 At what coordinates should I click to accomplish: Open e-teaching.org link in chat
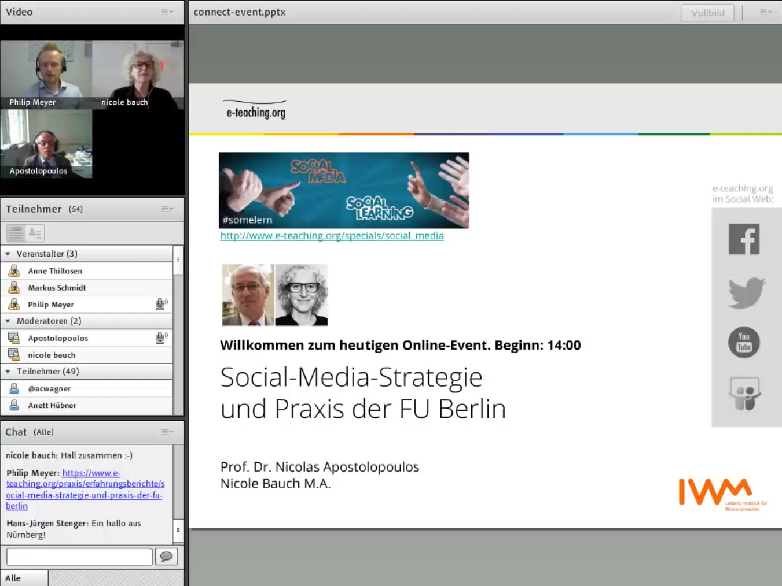85,489
